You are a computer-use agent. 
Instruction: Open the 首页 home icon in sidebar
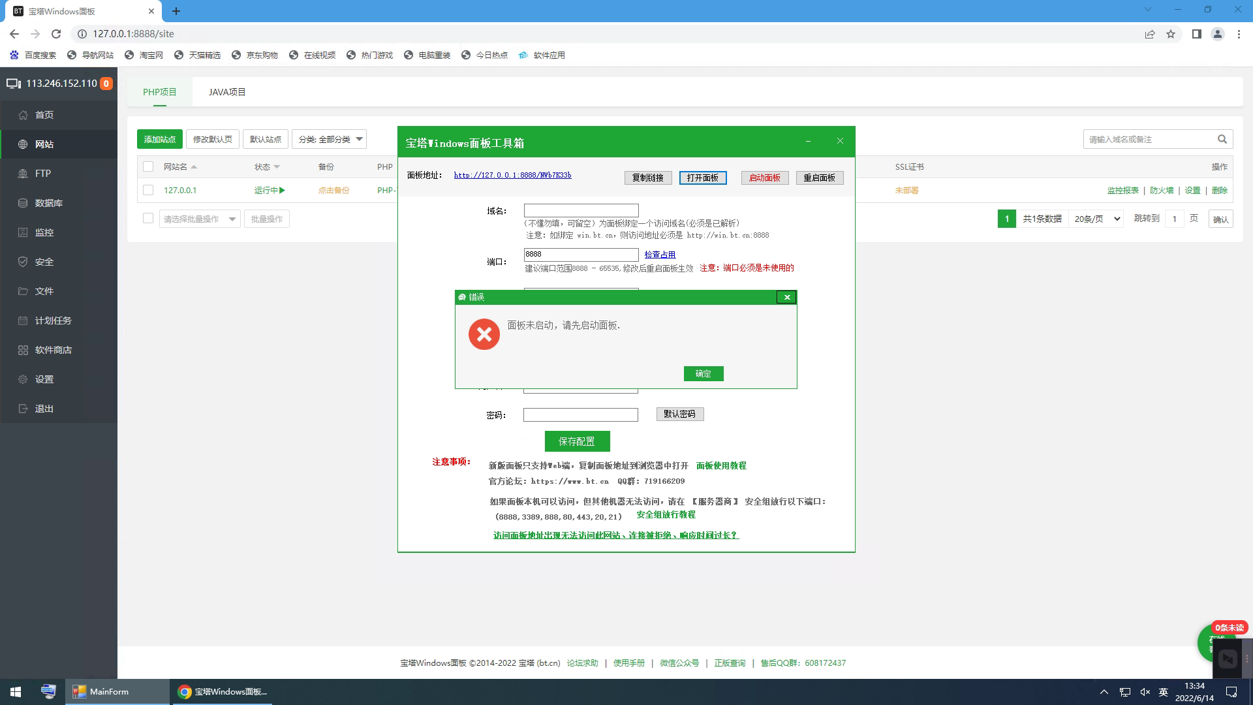coord(23,115)
